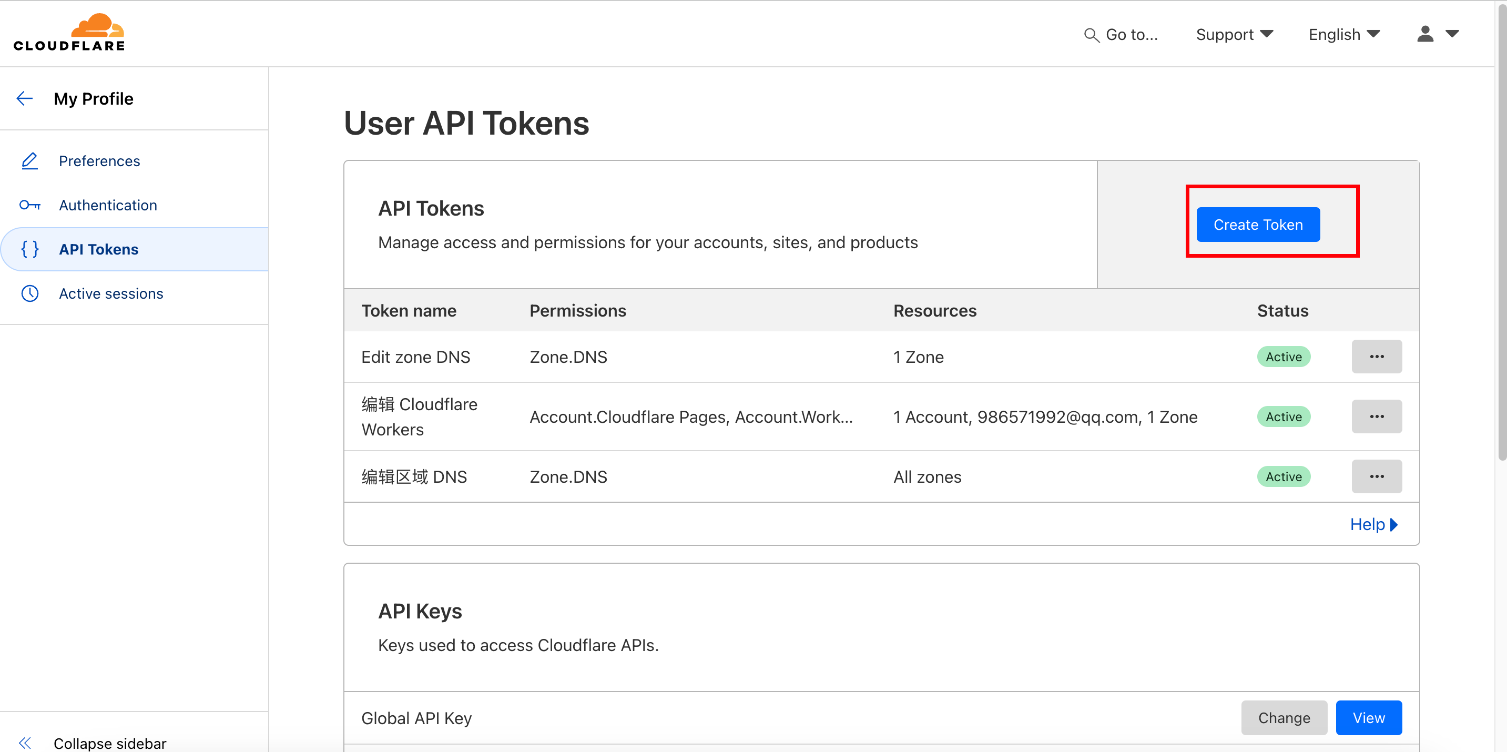
Task: Click the key icon beside Authentication
Action: click(x=29, y=206)
